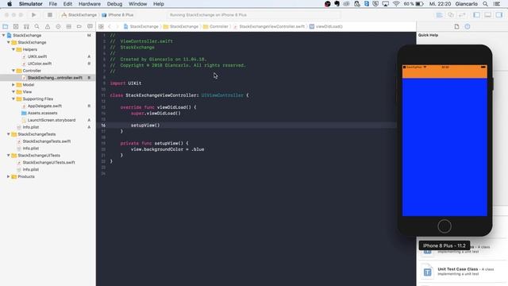508x286 pixels.
Task: Choose iPhone 8 Plus run destination
Action: [118, 15]
